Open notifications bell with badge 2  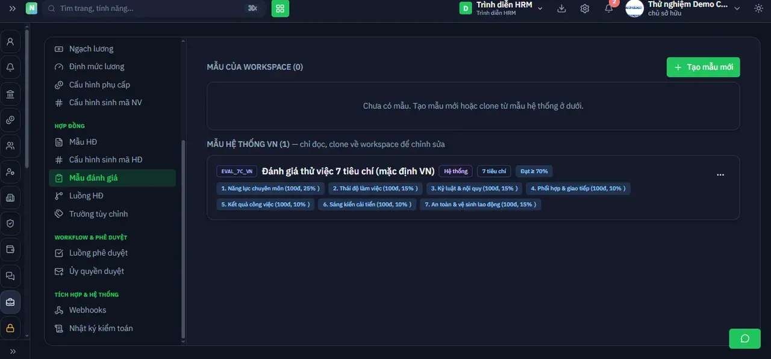609,8
